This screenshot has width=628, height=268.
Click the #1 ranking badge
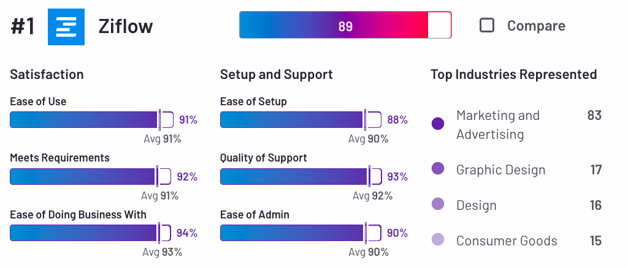[x=23, y=27]
